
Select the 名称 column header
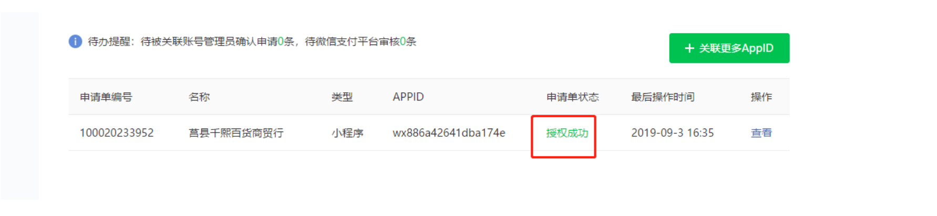199,97
